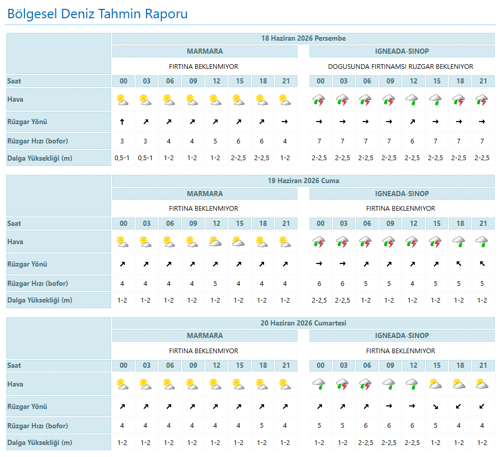Click the 18 Haziran Igneada-Sinop 00 thunderstorm icon
The width and height of the screenshot is (501, 457).
[319, 100]
